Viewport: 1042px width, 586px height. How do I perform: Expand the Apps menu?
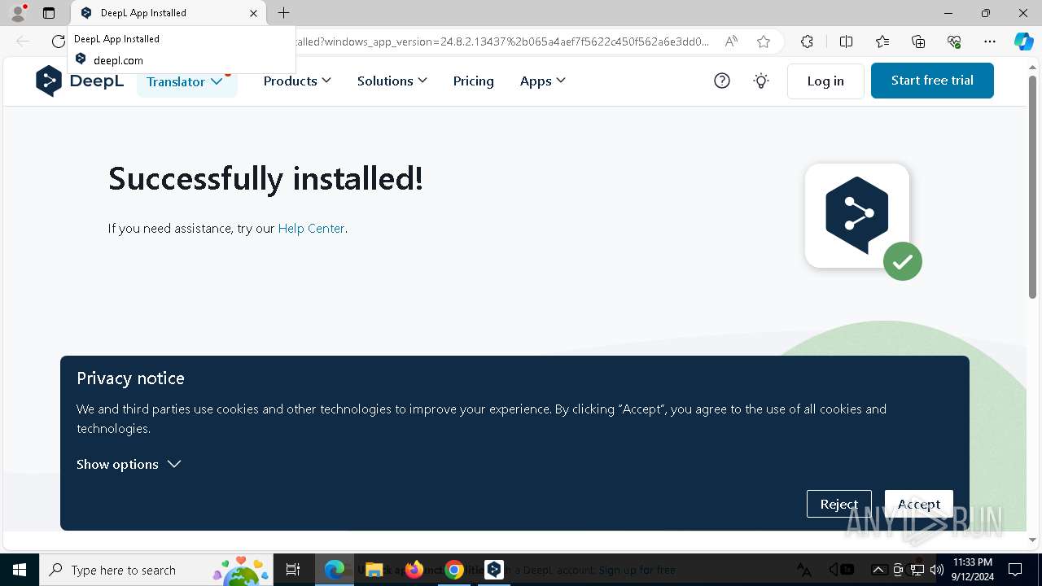[543, 81]
